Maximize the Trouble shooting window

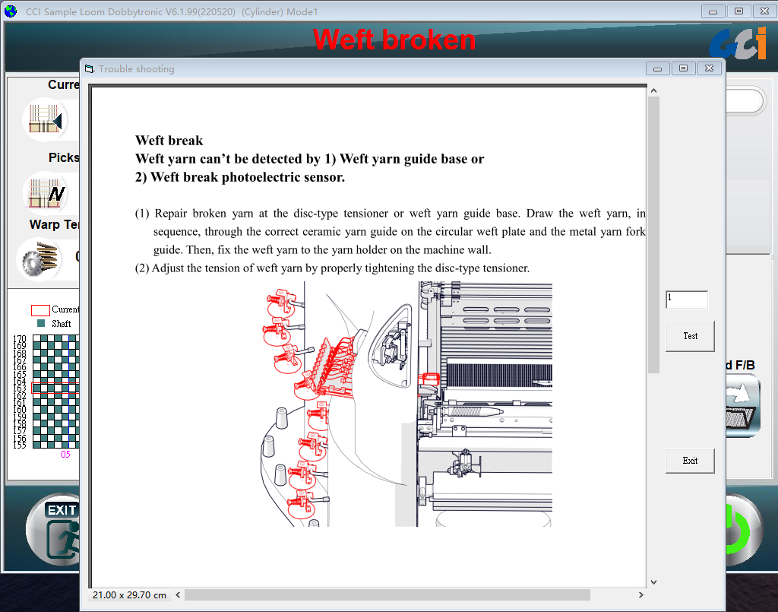[683, 68]
